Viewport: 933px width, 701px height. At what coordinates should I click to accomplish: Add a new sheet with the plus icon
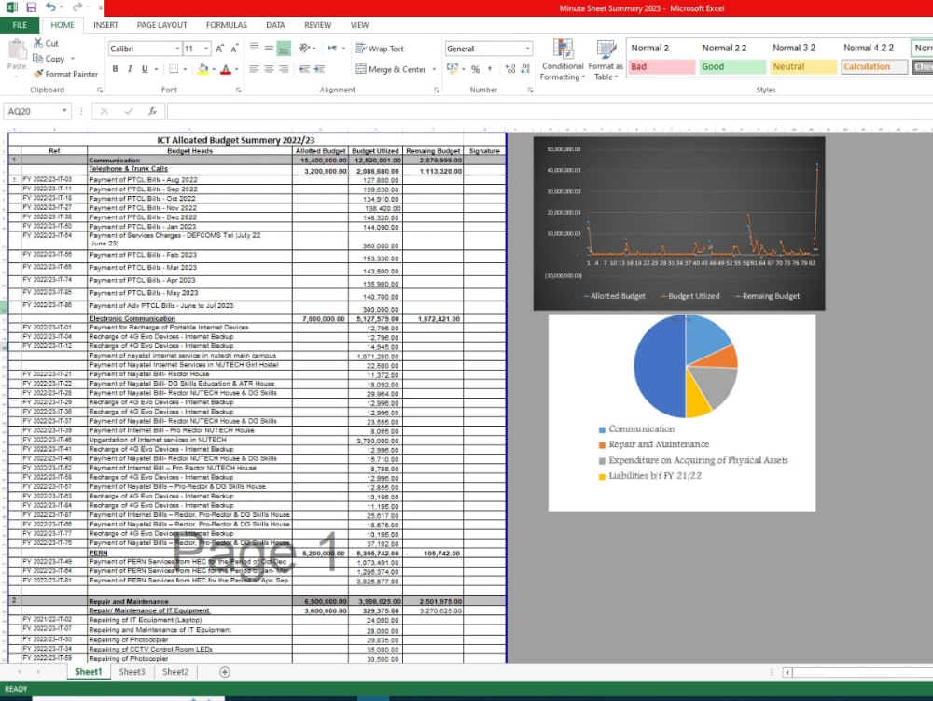(x=224, y=672)
